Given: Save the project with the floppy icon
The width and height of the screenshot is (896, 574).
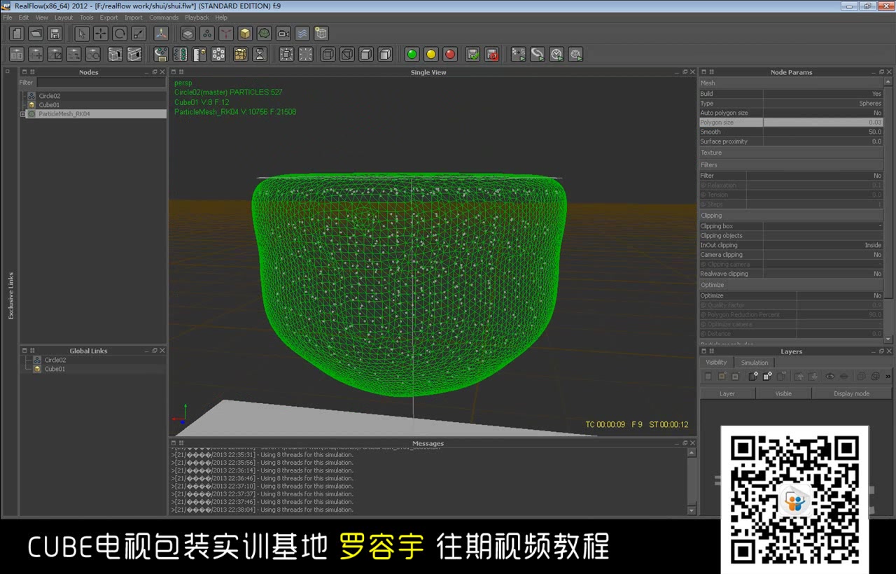Looking at the screenshot, I should tap(55, 34).
